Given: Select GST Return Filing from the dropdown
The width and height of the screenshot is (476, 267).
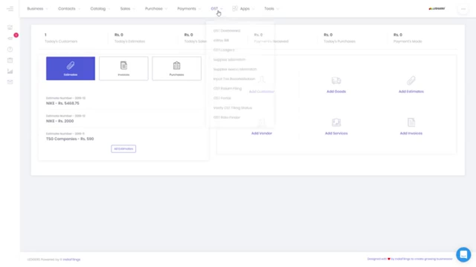Looking at the screenshot, I should tap(228, 89).
